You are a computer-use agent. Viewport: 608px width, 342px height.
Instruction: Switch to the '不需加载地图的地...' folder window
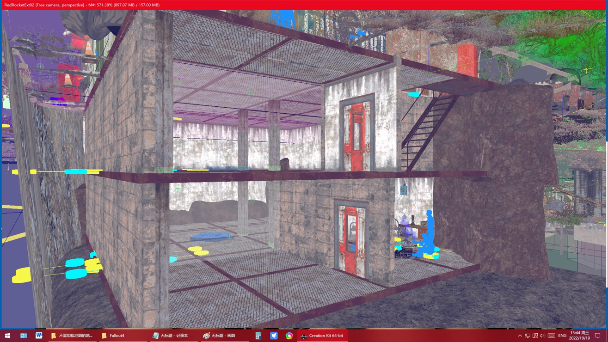[x=72, y=336]
